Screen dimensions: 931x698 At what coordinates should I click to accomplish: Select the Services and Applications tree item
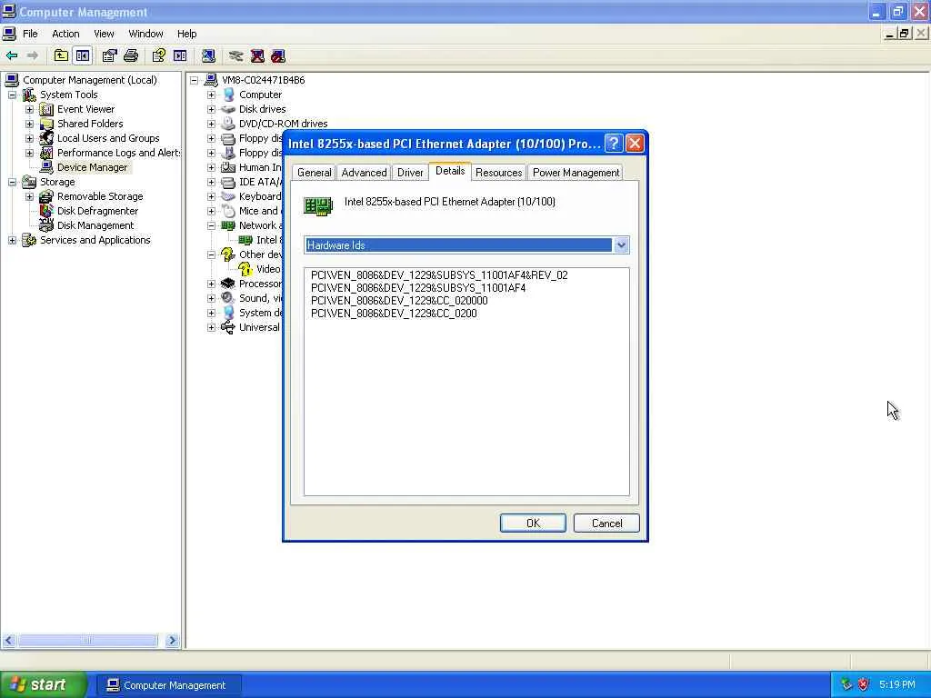95,240
